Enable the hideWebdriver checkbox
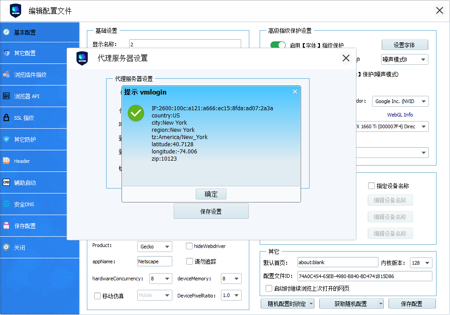The image size is (450, 315). [189, 246]
